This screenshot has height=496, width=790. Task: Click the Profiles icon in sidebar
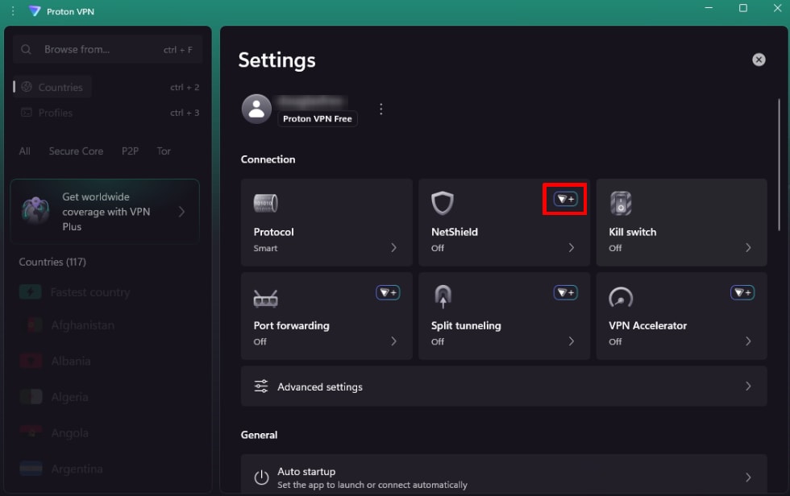(26, 113)
